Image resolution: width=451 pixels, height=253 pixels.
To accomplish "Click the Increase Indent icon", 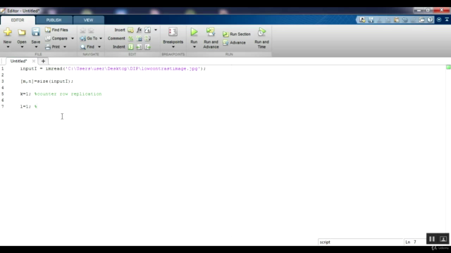I will [x=140, y=47].
